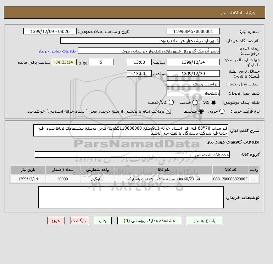273x264 pixels.
Task: Click the response deadline hour 13:00 field
Action: pyautogui.click(x=139, y=62)
